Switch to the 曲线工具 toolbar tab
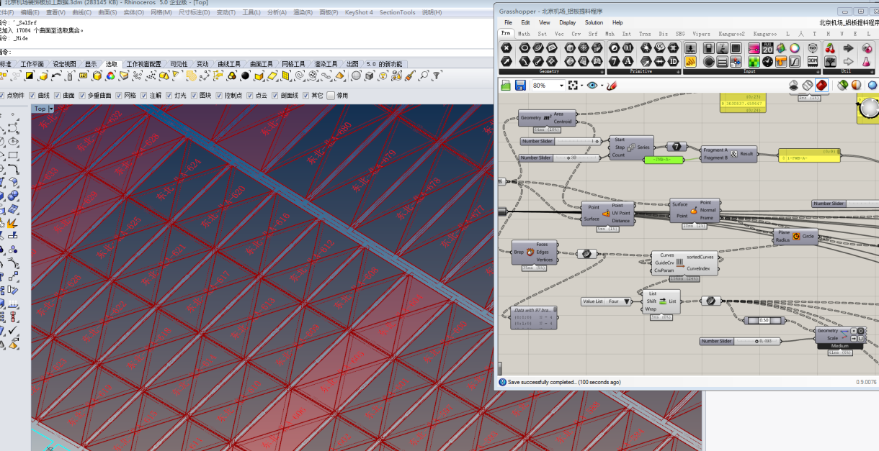 (x=229, y=64)
